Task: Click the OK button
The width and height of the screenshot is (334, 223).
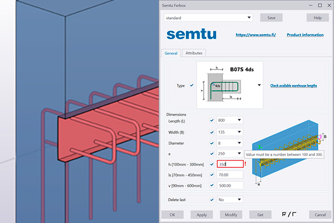Action: [x=173, y=215]
